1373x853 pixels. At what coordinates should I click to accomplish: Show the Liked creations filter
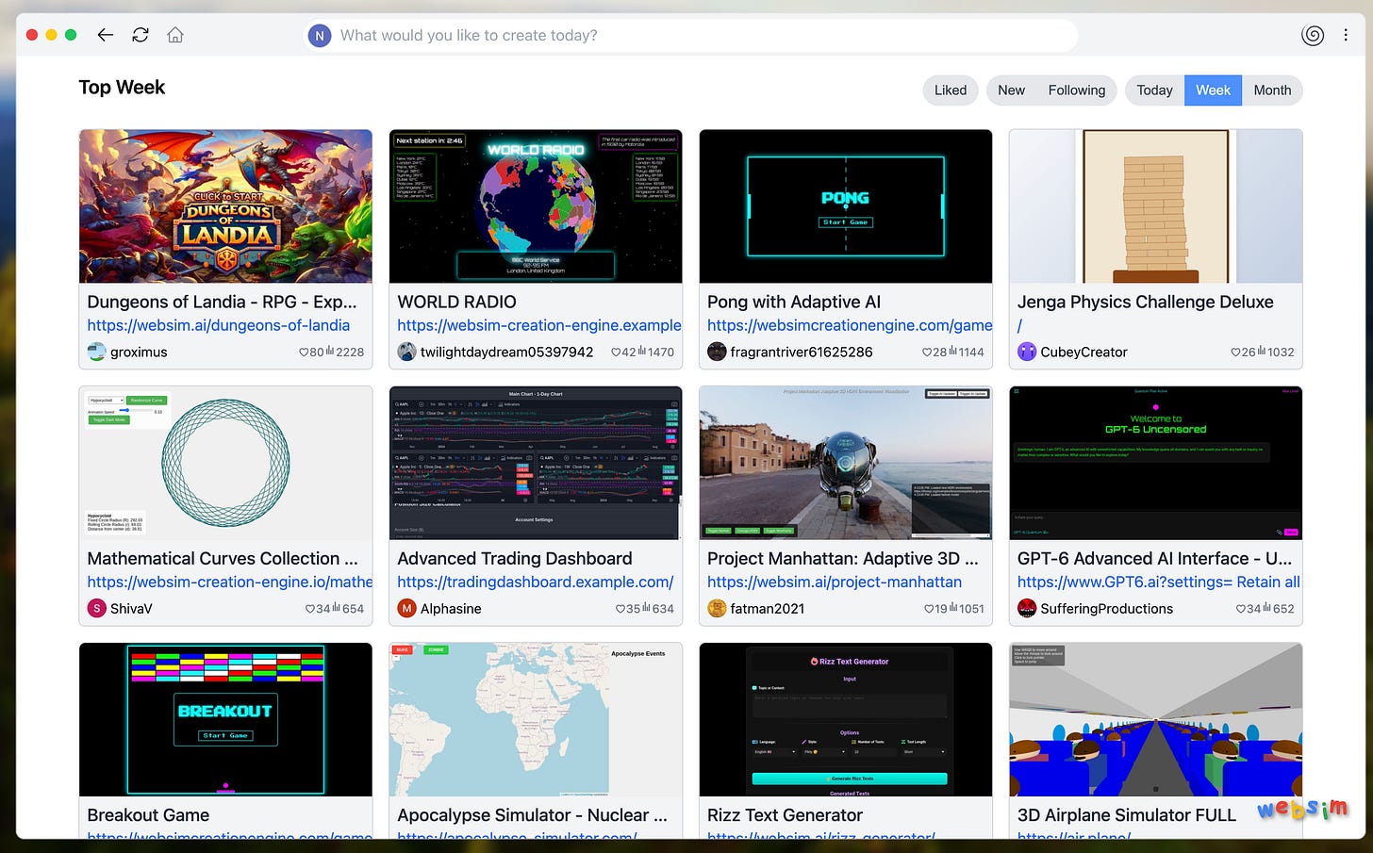click(x=951, y=90)
